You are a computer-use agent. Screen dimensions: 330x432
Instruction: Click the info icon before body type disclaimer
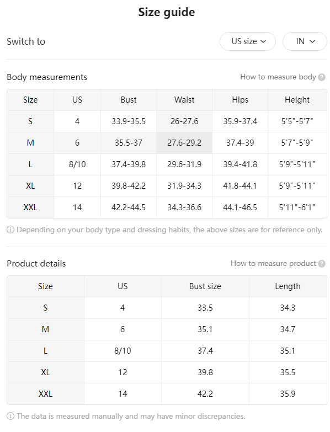tap(10, 230)
